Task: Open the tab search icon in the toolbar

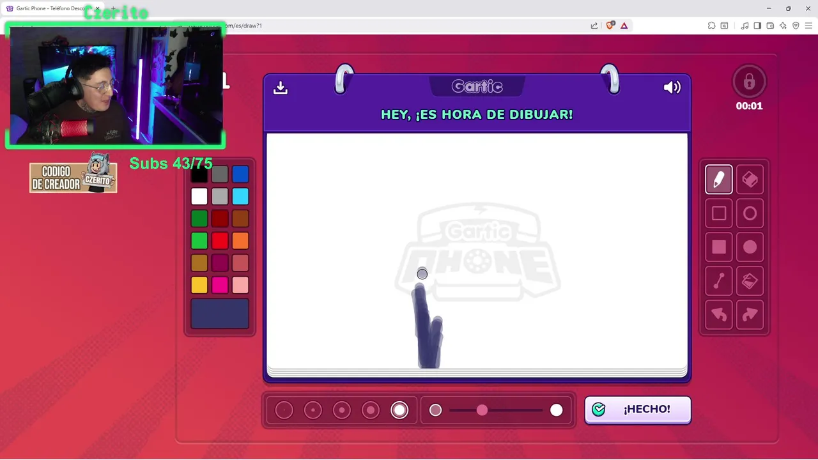Action: tap(724, 26)
